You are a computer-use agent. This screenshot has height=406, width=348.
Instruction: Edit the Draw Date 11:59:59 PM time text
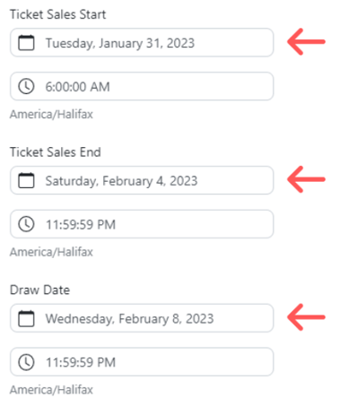click(x=81, y=362)
